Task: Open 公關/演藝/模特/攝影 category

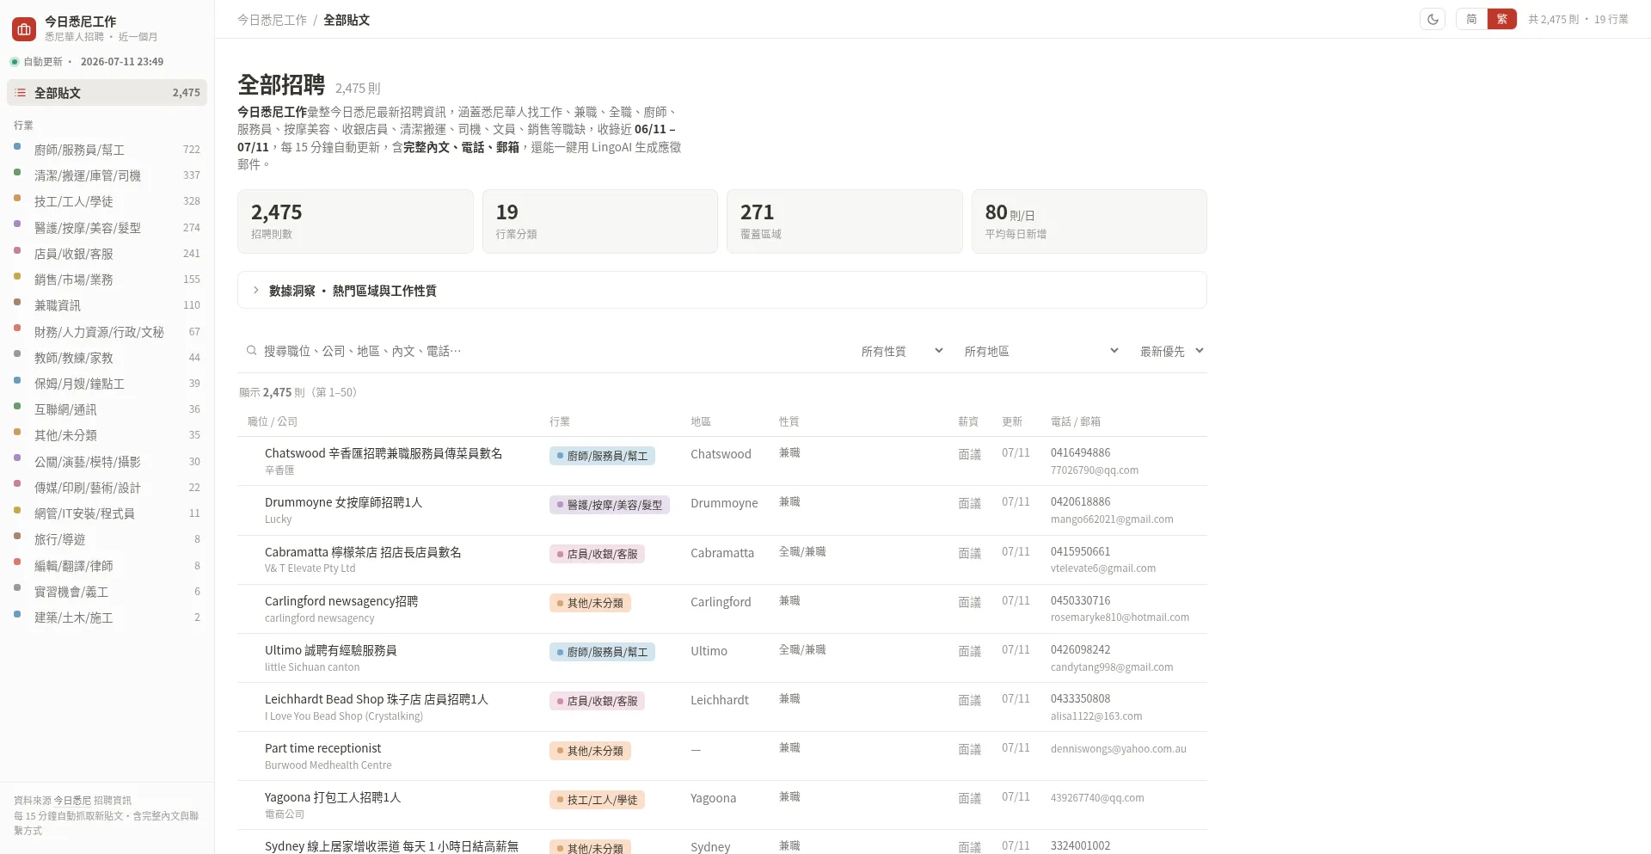Action: click(x=107, y=462)
